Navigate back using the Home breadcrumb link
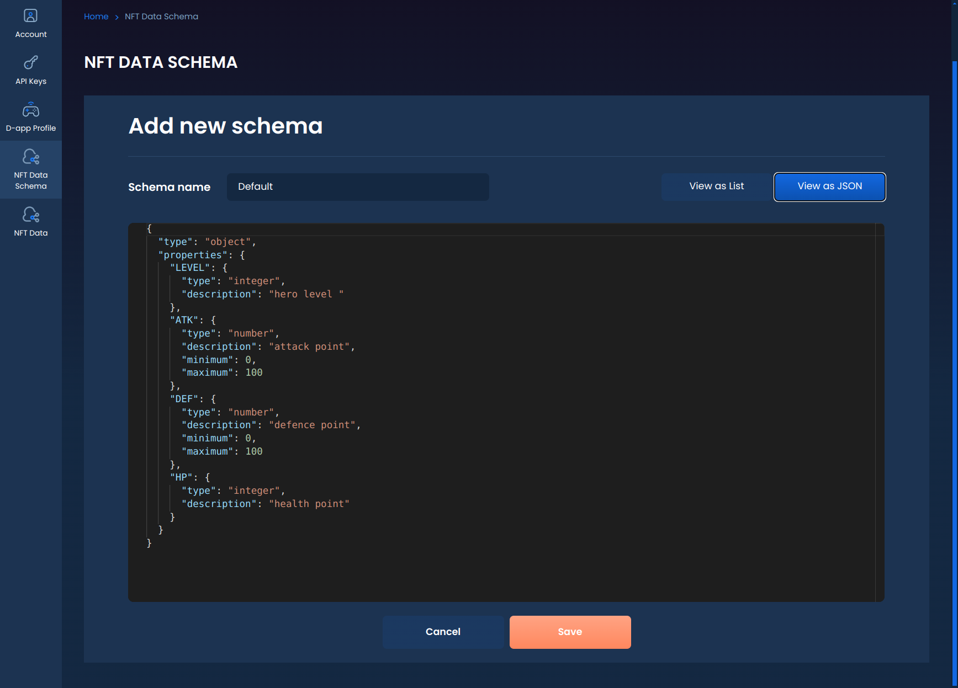Viewport: 958px width, 688px height. pos(96,17)
